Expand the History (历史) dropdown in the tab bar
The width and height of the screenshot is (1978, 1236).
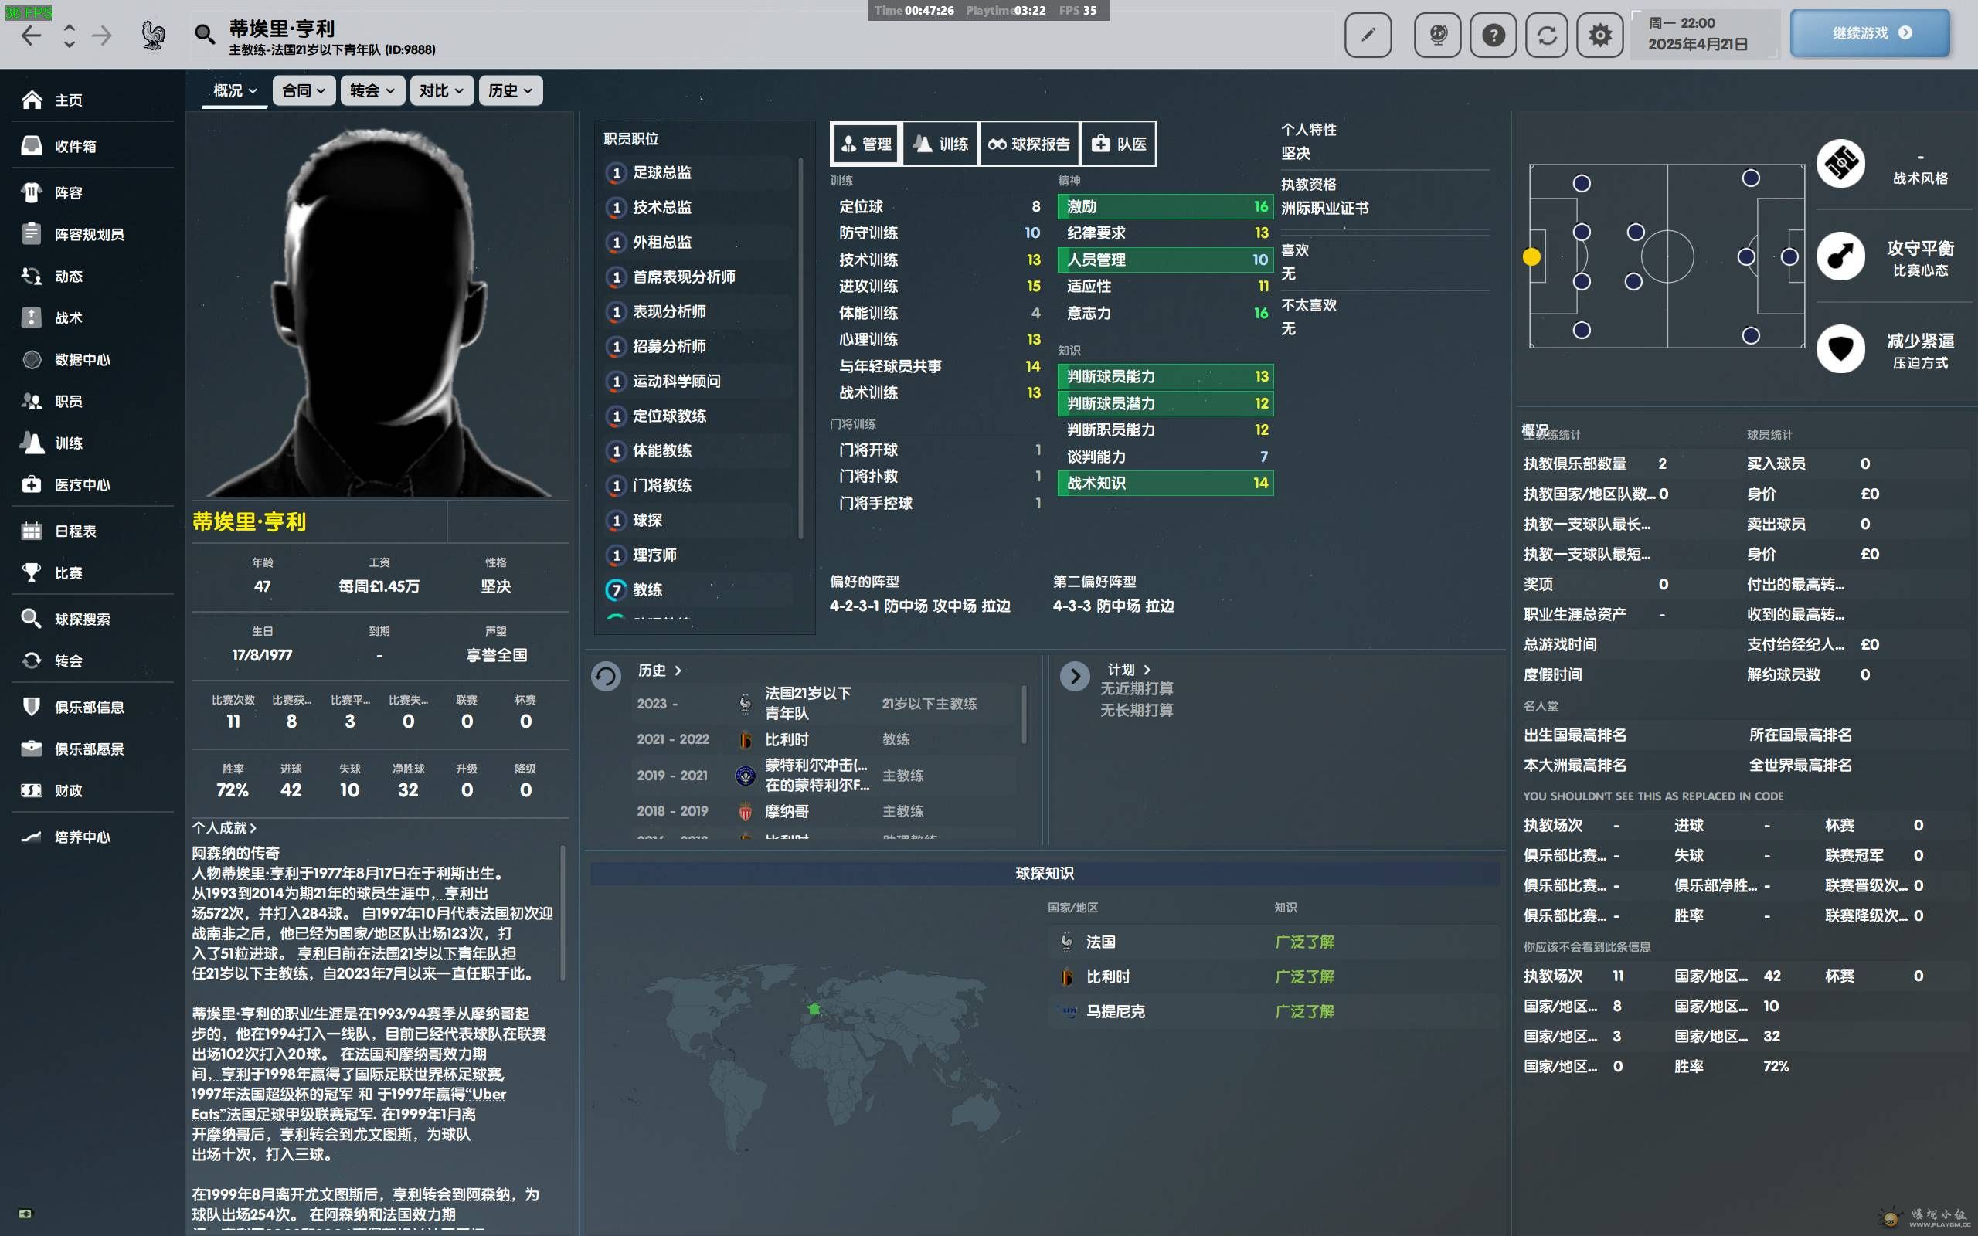[510, 90]
